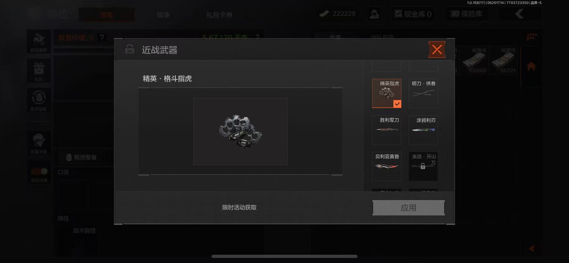Open the 物资回收 recycle icon
569x263 pixels.
point(39,100)
